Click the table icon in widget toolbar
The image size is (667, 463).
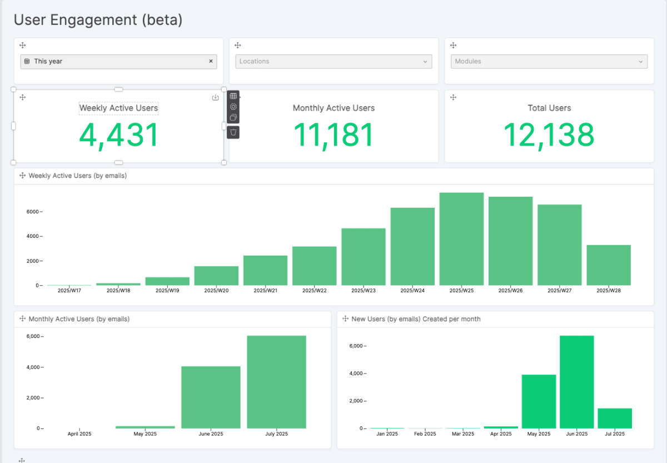pos(233,96)
